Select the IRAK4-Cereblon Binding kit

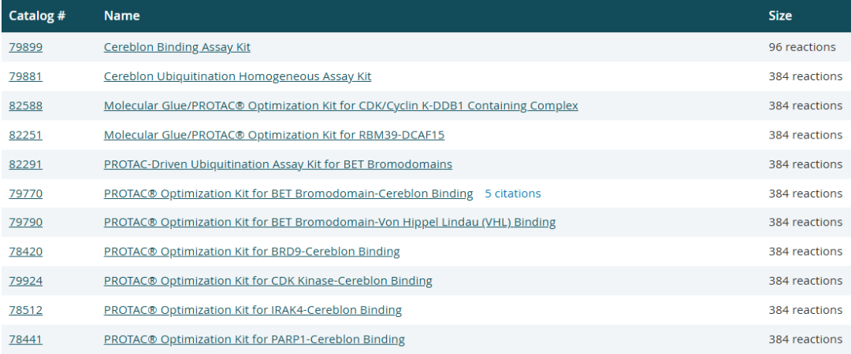pos(252,310)
